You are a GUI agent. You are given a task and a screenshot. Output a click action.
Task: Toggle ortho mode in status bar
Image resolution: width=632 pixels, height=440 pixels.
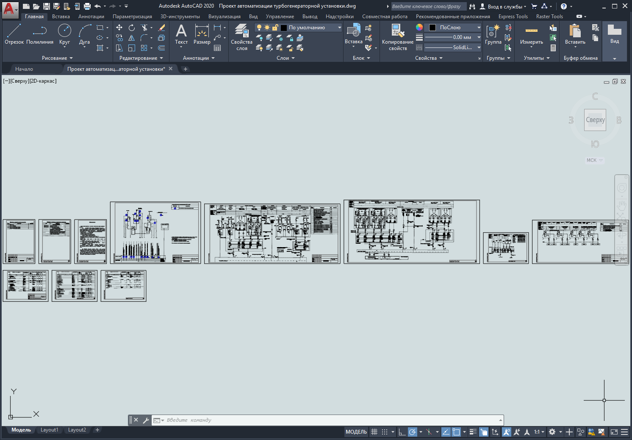(402, 432)
